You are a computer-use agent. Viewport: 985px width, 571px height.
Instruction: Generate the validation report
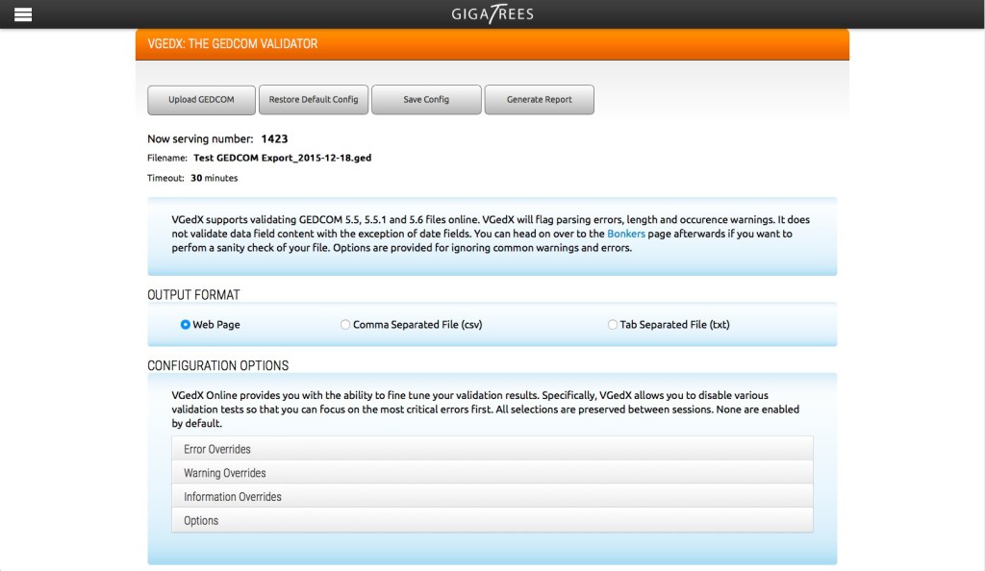pos(539,100)
